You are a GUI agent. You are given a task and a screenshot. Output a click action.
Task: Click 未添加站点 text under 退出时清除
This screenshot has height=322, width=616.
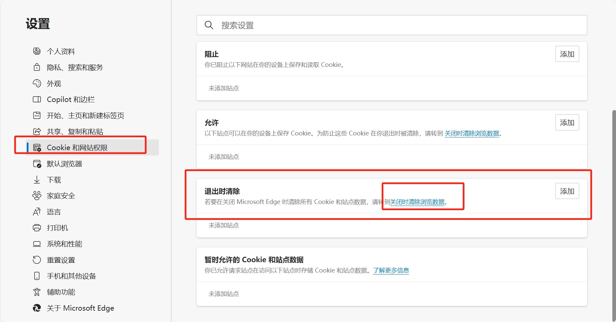click(x=224, y=225)
